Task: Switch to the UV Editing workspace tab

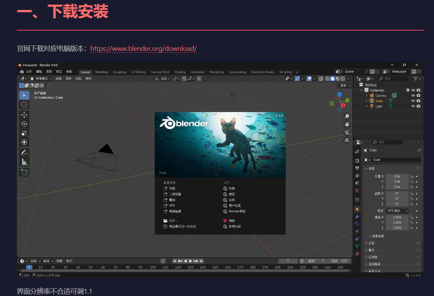Action: pos(138,72)
